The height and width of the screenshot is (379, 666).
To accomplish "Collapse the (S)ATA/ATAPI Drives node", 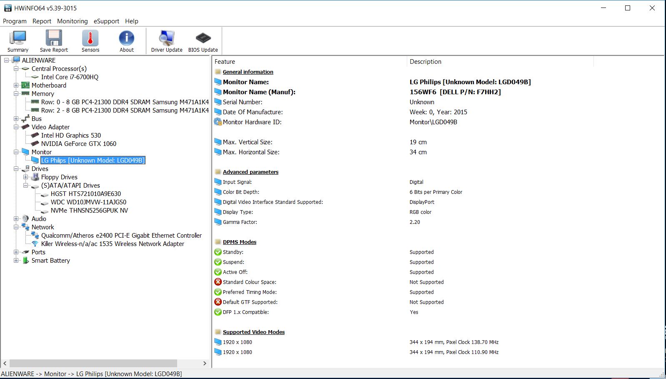I will pos(25,185).
